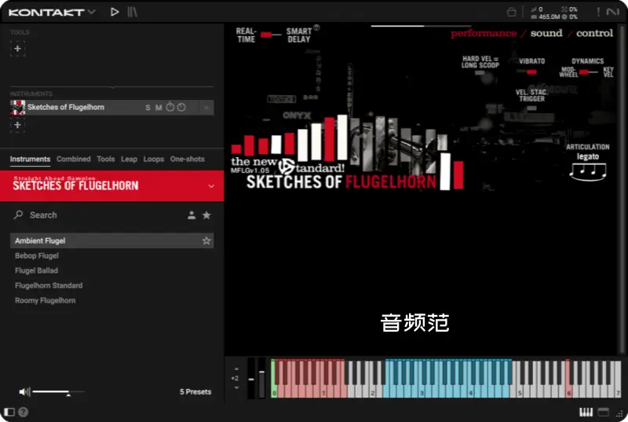Click the mod wheel strip

click(261, 378)
